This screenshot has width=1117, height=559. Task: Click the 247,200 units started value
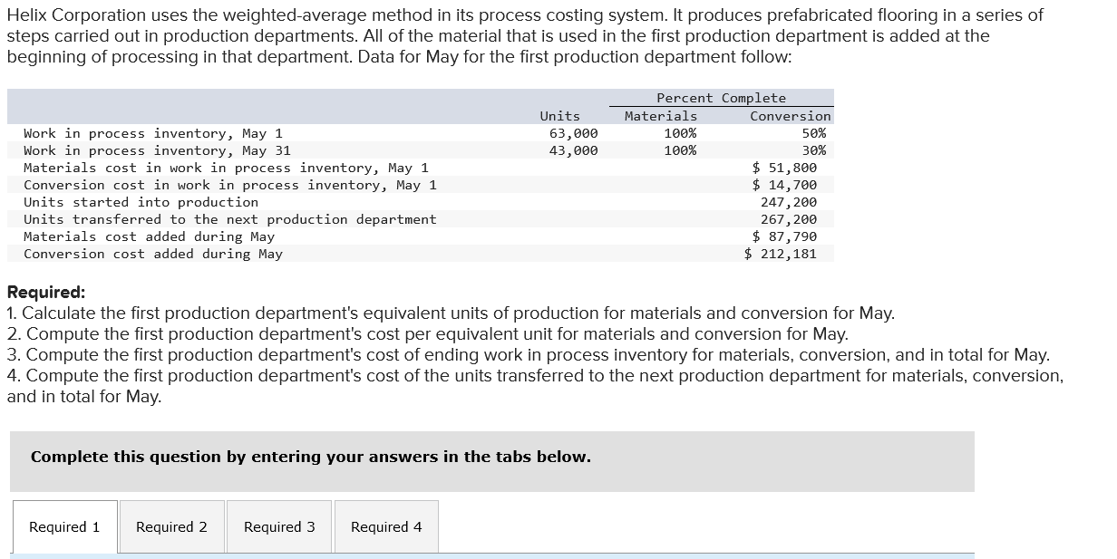point(788,202)
